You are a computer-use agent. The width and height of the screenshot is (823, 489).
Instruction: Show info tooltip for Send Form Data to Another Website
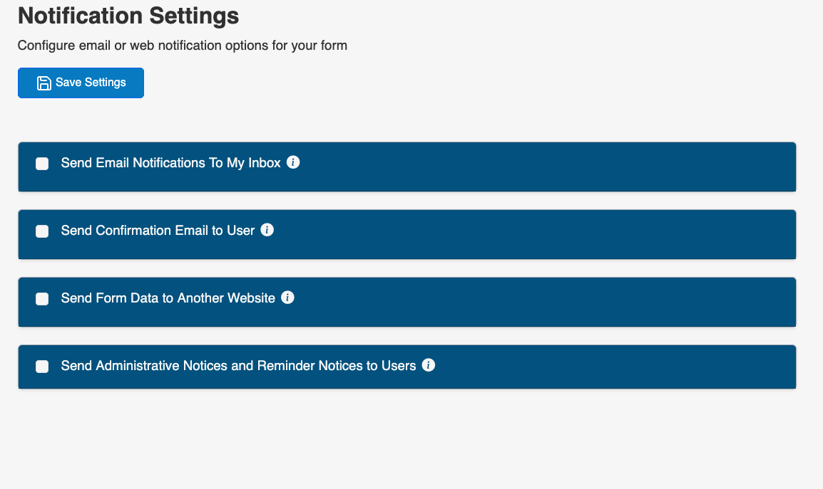pos(287,298)
